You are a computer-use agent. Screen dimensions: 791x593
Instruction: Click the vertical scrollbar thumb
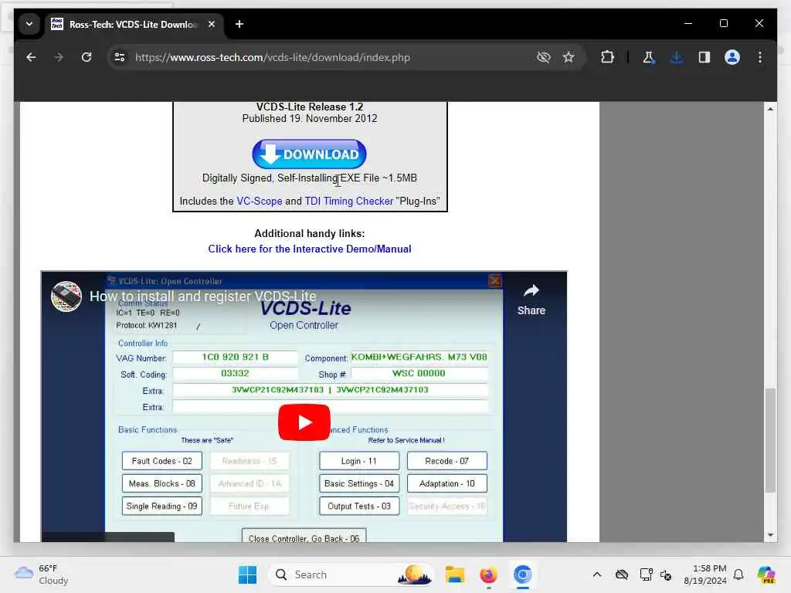[770, 440]
